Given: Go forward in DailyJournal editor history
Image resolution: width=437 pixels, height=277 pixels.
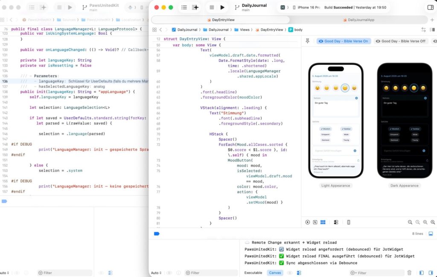Looking at the screenshot, I should click(167, 30).
